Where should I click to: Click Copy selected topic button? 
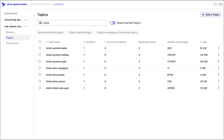click(80, 32)
